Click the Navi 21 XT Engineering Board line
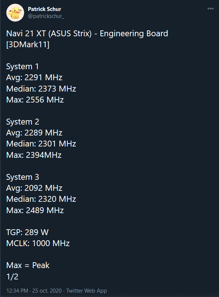219x297 pixels. (x=87, y=34)
